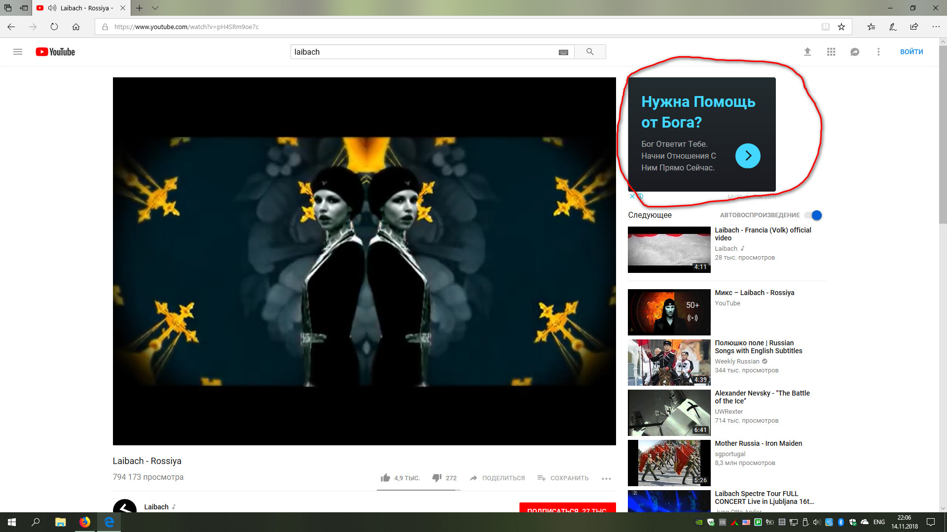Open Alexander Nevsky Battle of the Ice thumbnail
This screenshot has width=947, height=532.
669,413
